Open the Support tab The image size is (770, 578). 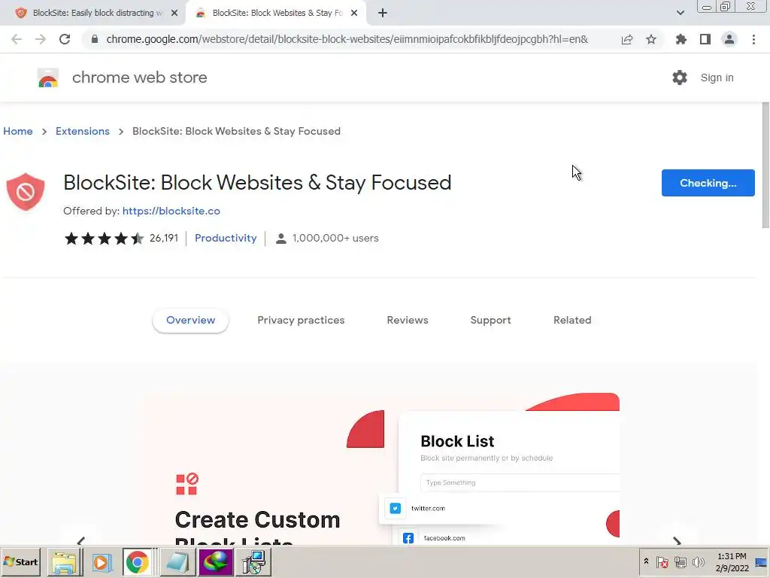[x=490, y=320]
